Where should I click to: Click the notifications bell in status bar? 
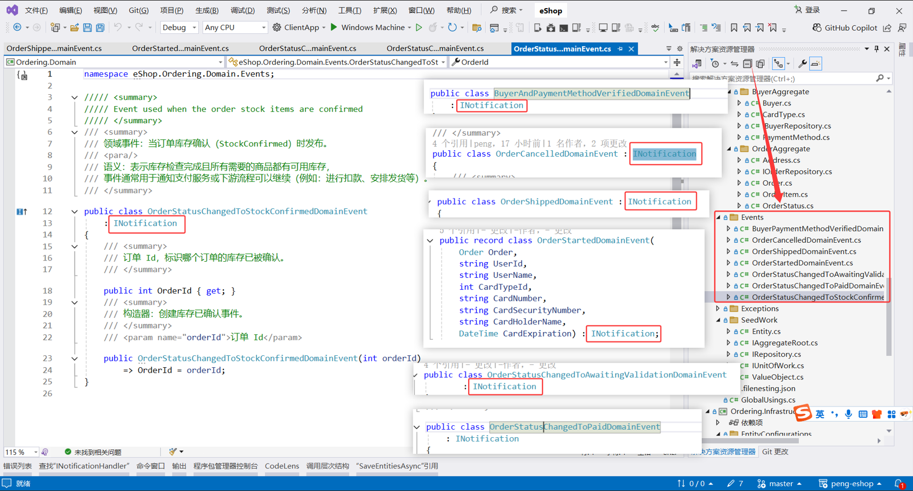point(899,483)
